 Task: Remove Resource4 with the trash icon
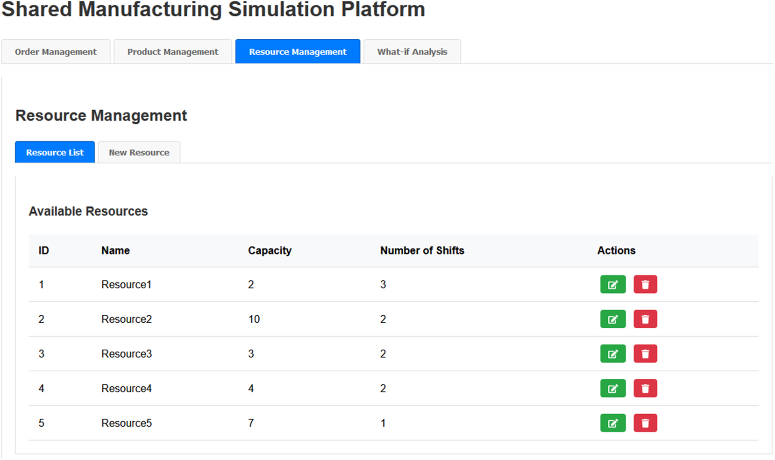tap(645, 388)
